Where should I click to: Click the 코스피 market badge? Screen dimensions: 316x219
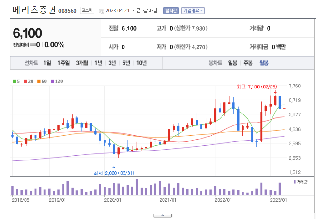tap(87, 10)
